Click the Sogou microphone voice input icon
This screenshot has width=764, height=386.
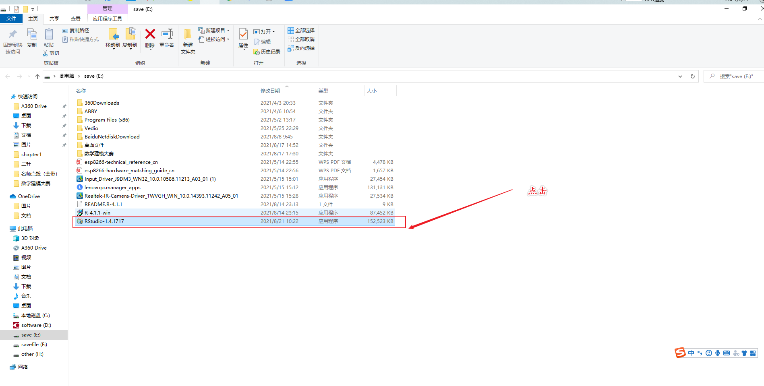point(718,353)
